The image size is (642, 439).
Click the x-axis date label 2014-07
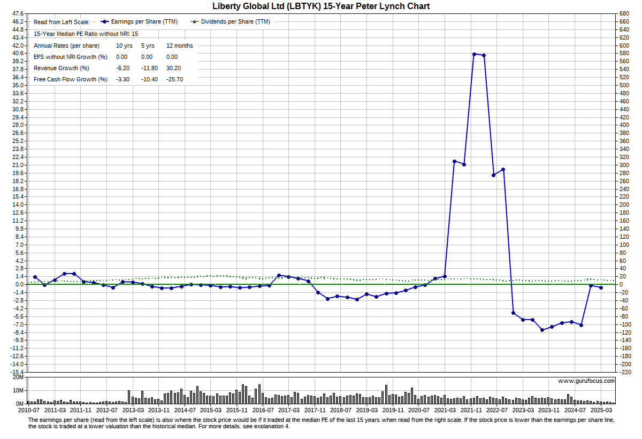(x=185, y=410)
